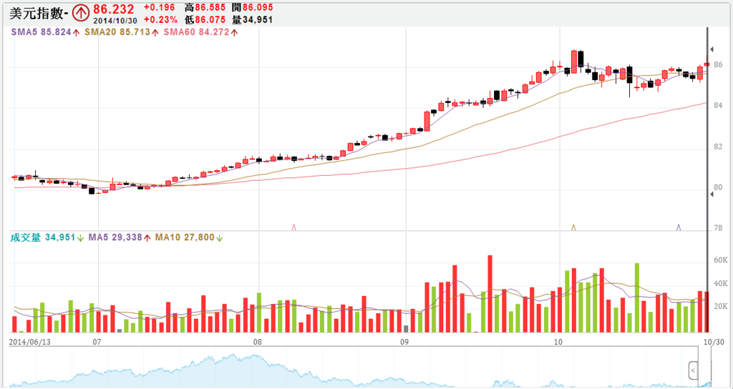Click the volume value 量34,951 in header
The image size is (733, 389).
pos(253,19)
